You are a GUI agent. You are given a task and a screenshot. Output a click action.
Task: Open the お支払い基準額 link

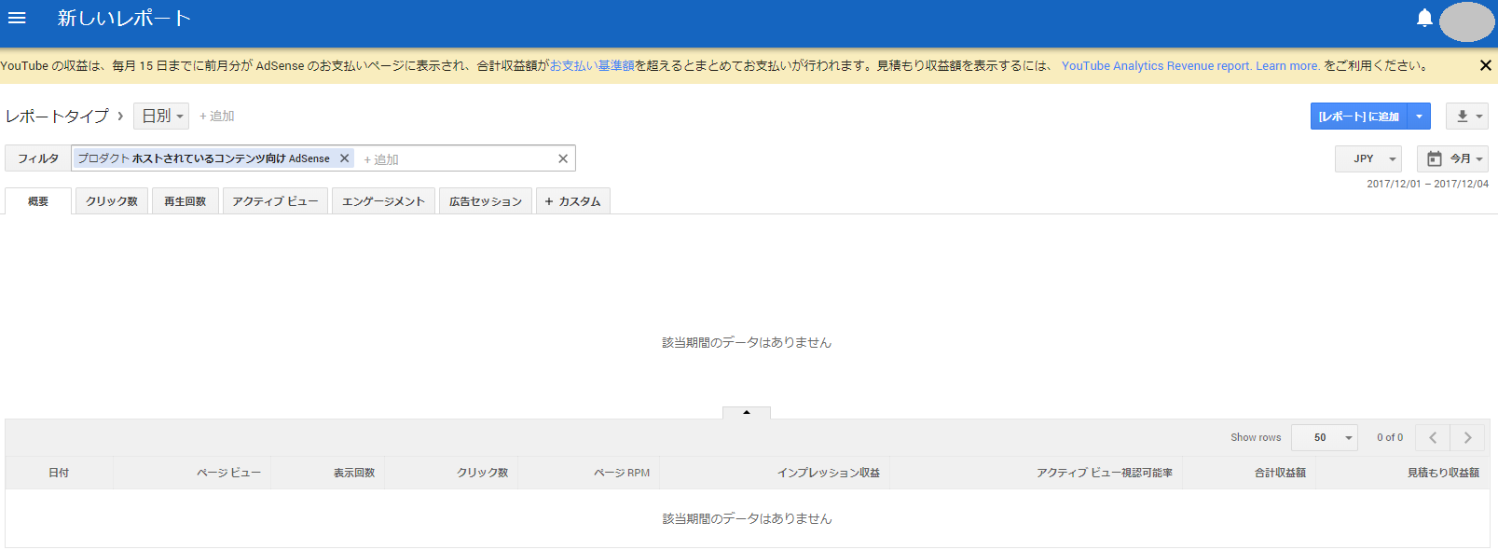click(x=592, y=65)
